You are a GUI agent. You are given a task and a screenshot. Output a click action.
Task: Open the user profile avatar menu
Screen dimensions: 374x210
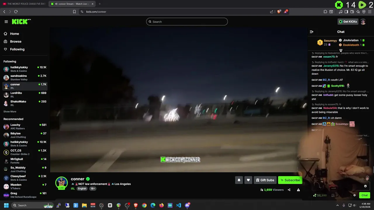click(x=363, y=22)
